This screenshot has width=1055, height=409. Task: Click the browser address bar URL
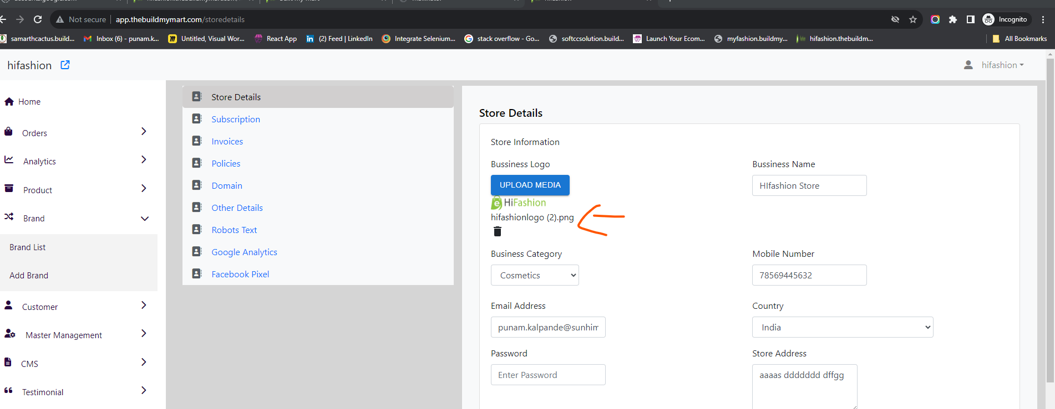(180, 19)
